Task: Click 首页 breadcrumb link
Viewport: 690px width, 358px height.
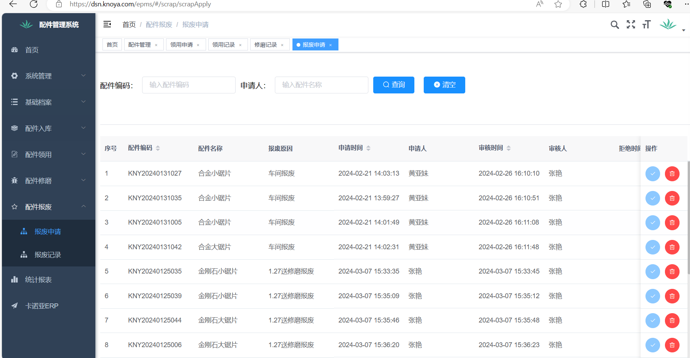Action: [x=129, y=25]
